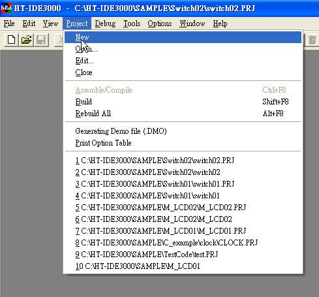The width and height of the screenshot is (319, 297).
Task: Open recent project 5 M_LCD02.PRJ
Action: point(183,208)
